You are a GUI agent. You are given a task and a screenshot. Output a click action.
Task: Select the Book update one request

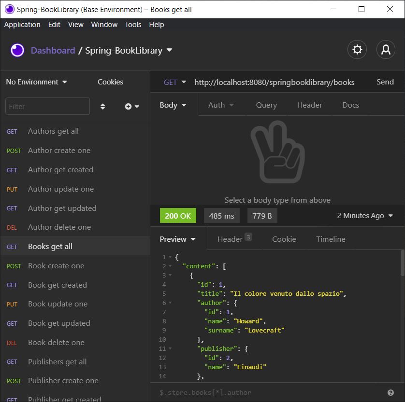(x=75, y=304)
